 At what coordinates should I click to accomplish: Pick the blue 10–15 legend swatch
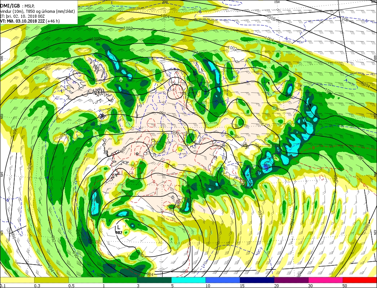point(223,280)
